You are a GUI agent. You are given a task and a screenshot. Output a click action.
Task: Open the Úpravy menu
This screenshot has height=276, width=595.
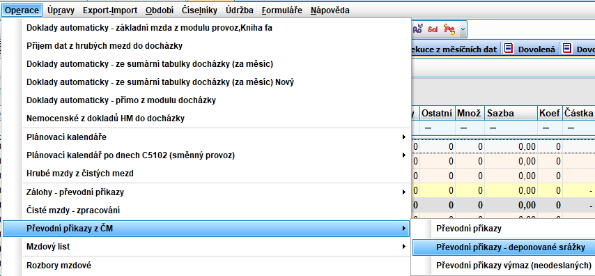click(61, 10)
